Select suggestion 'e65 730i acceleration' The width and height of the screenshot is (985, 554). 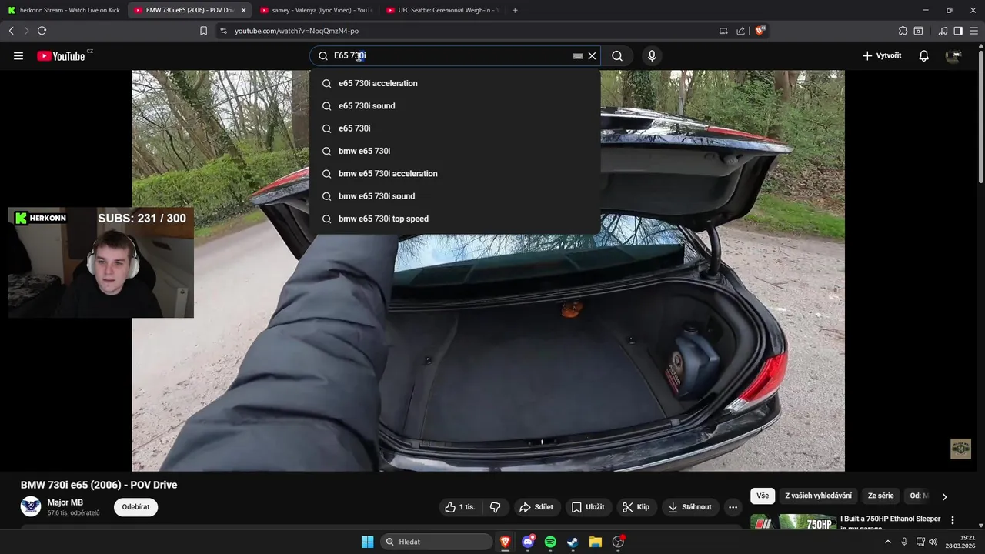455,83
